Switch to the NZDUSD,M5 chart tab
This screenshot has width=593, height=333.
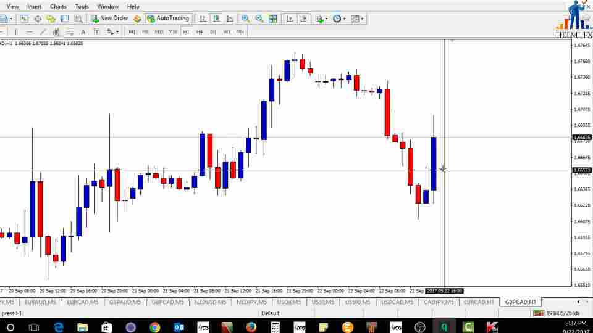210,302
